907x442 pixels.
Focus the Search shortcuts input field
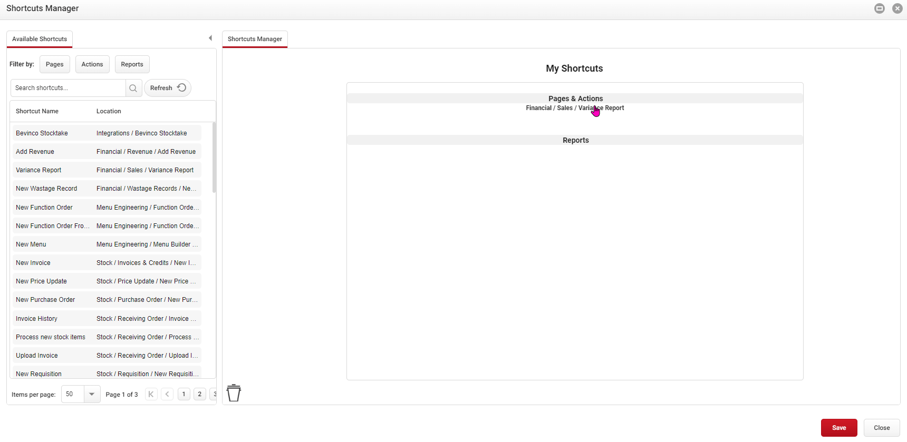point(68,88)
